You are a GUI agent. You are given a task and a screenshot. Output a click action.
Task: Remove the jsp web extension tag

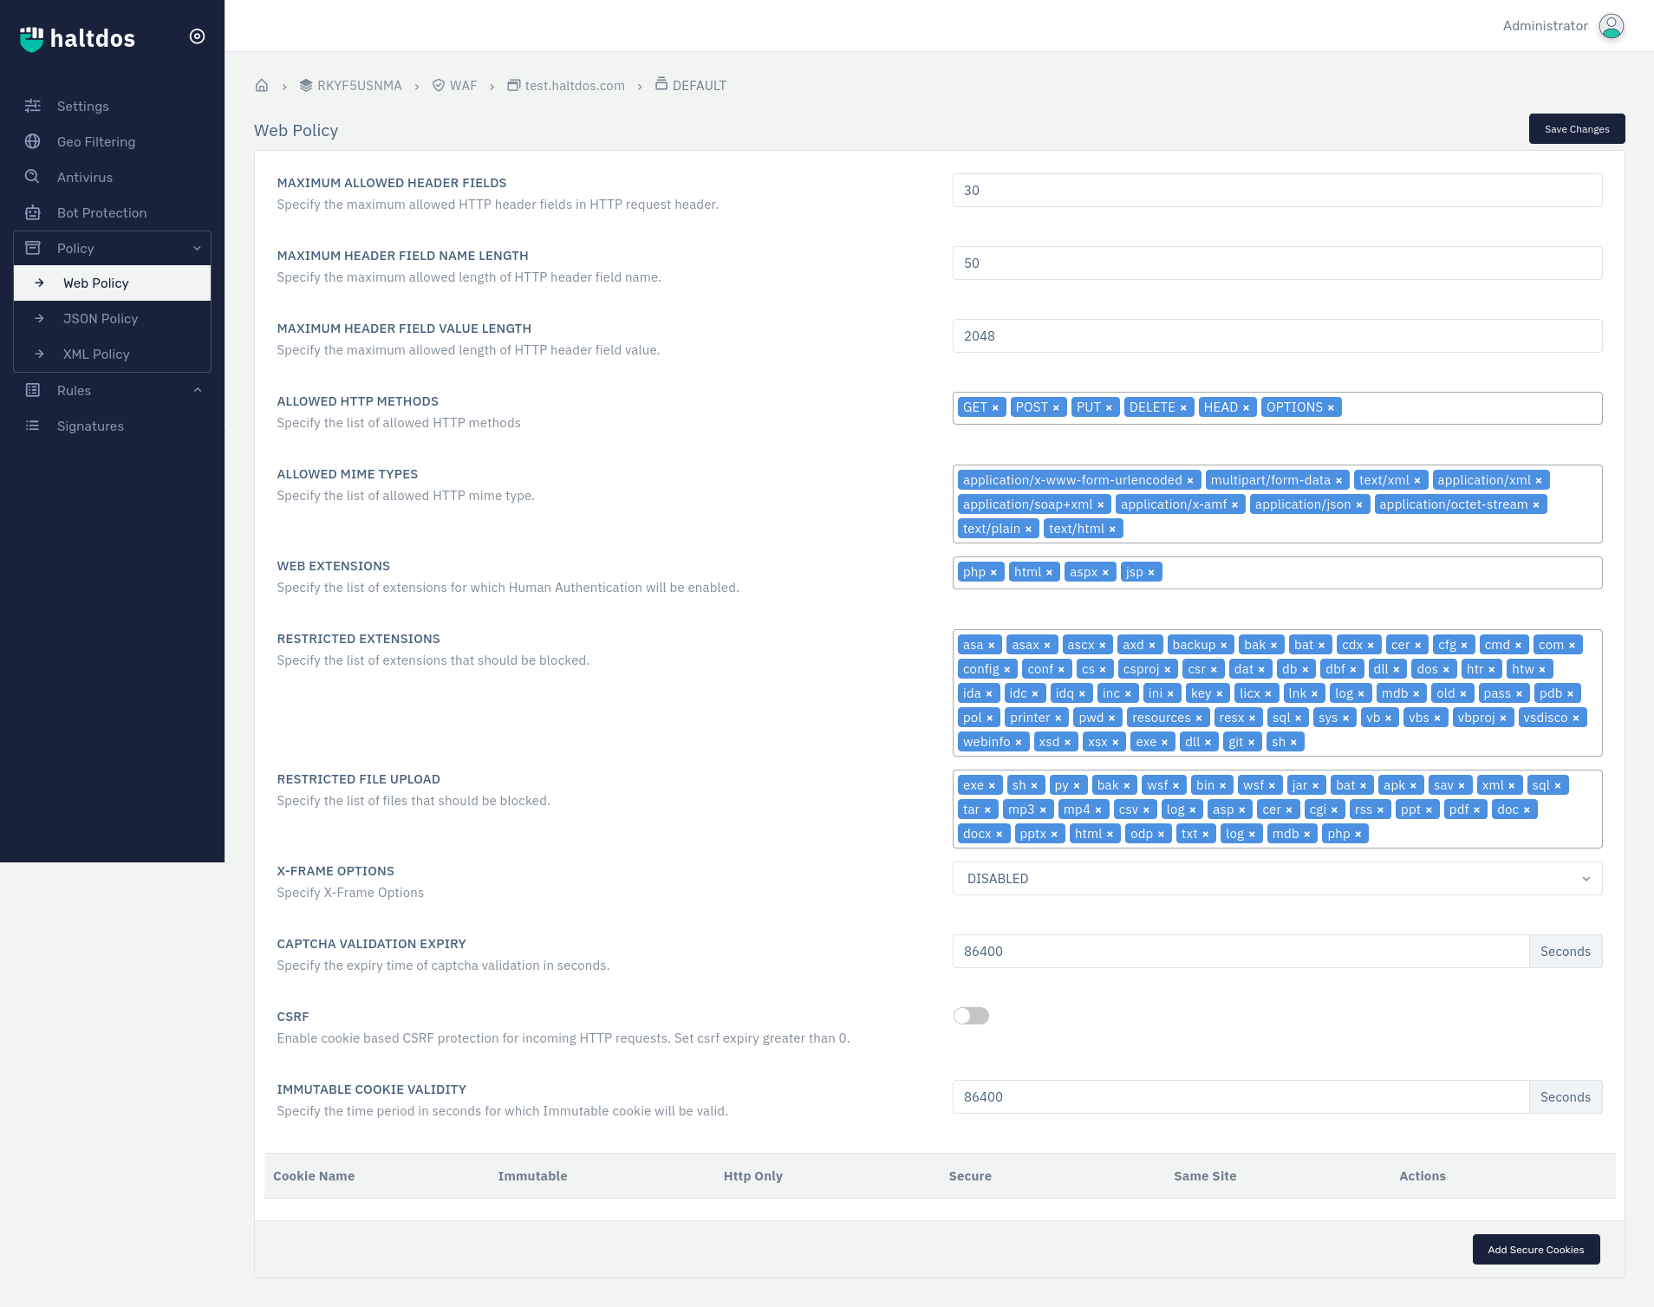pyautogui.click(x=1151, y=573)
